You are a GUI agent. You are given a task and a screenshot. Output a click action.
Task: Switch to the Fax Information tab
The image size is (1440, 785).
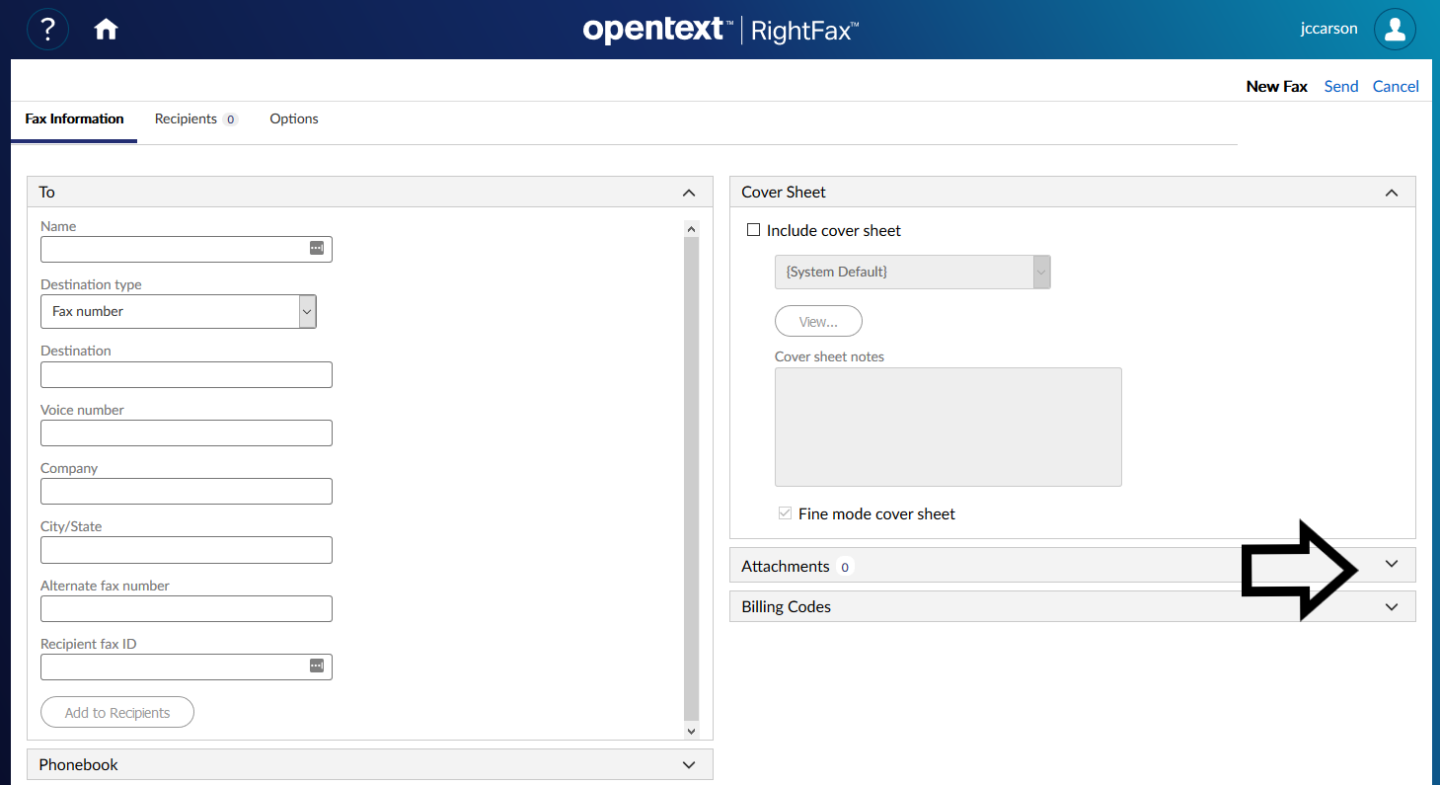(74, 119)
